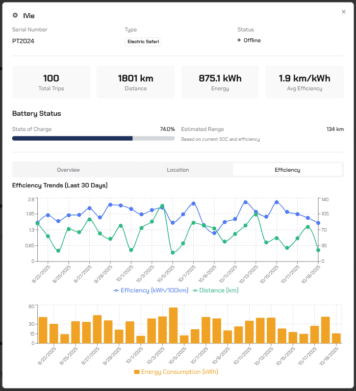Toggle Distance (km) legend entry
The image size is (356, 391).
point(216,290)
